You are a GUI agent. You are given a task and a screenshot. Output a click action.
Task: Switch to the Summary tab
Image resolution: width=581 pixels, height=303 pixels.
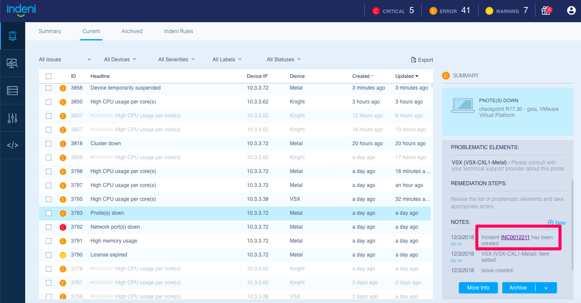50,31
